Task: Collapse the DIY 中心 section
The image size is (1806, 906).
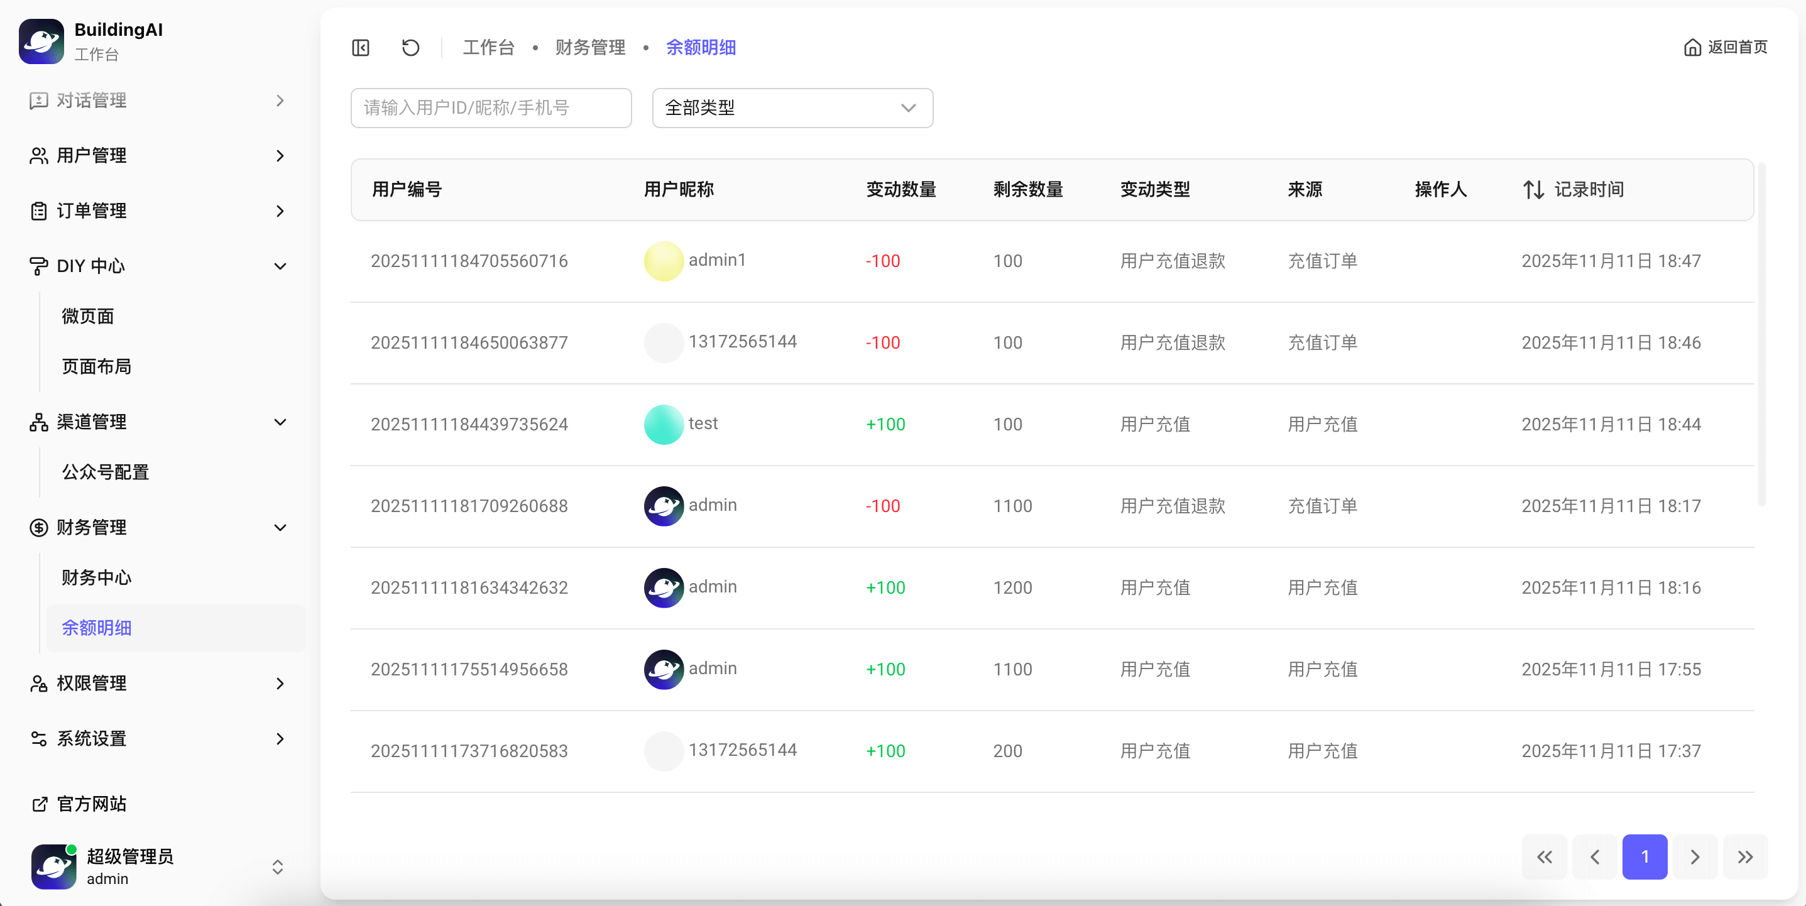Action: (157, 266)
